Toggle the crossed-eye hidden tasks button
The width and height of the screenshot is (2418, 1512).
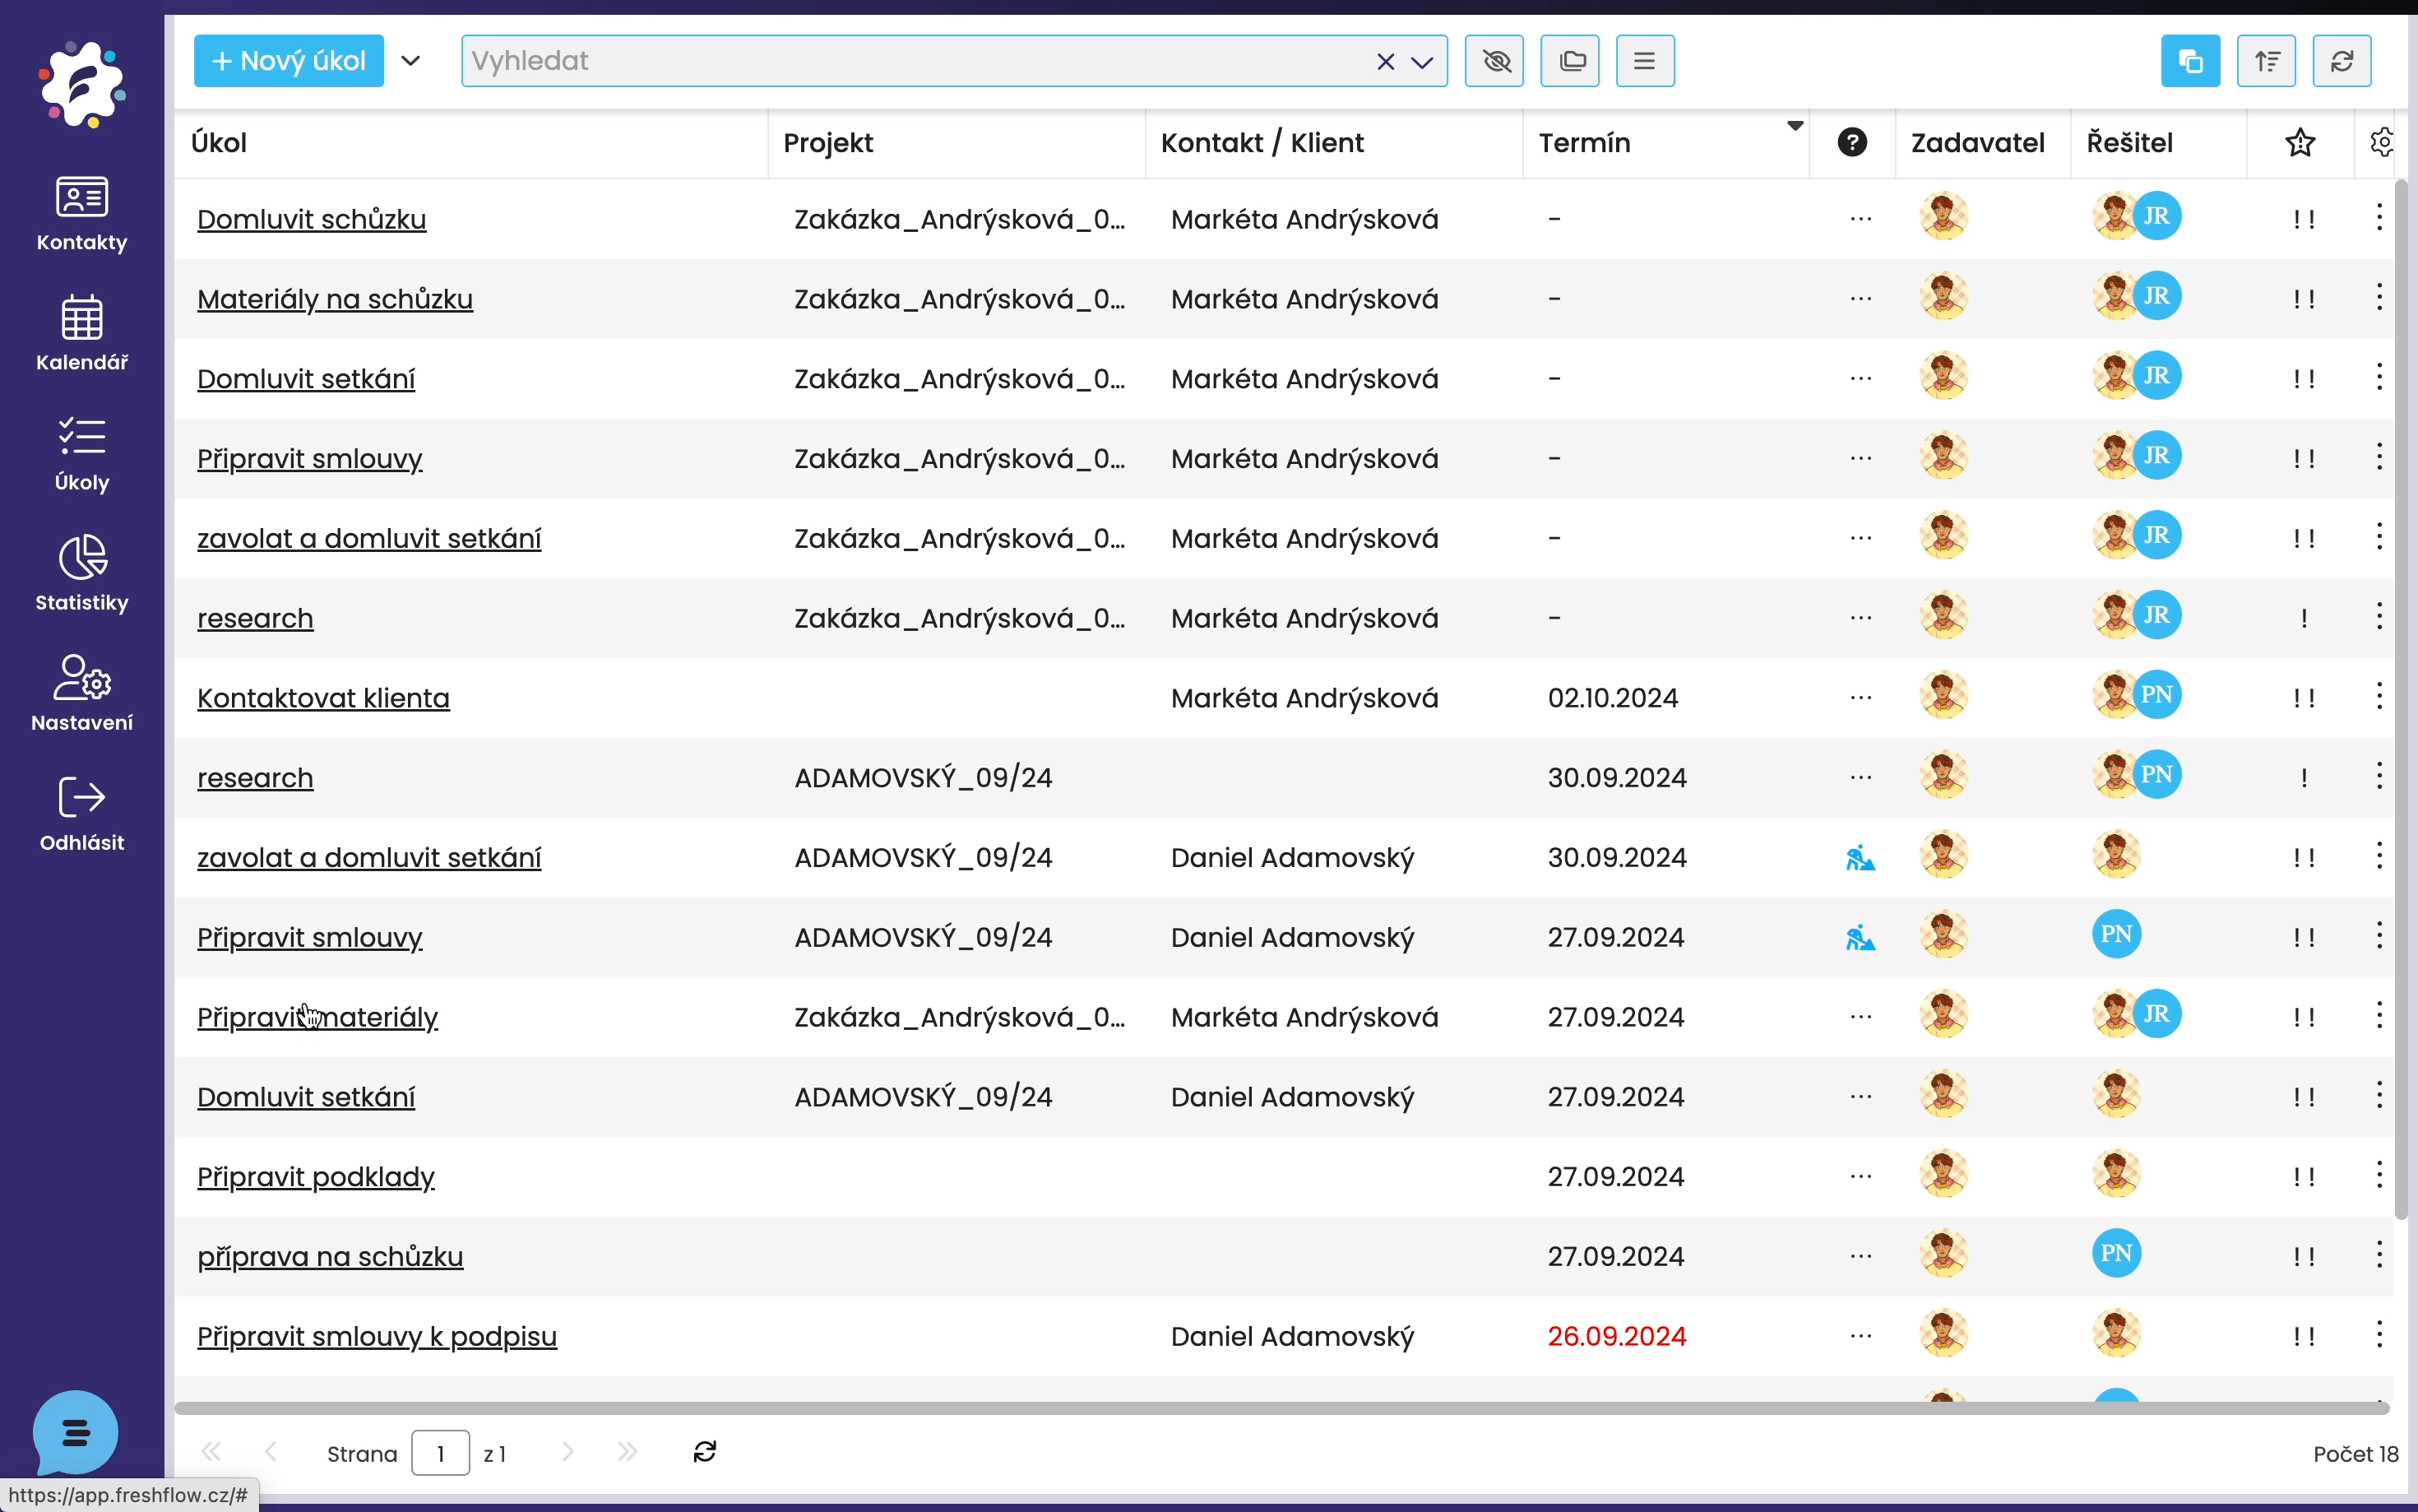1494,61
